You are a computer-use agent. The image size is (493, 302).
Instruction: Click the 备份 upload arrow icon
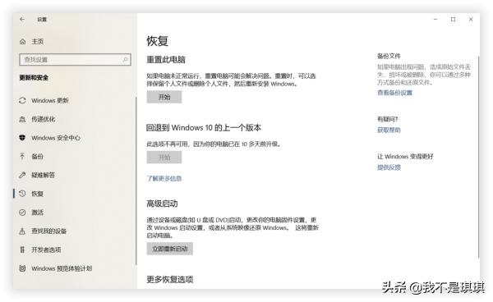[22, 156]
